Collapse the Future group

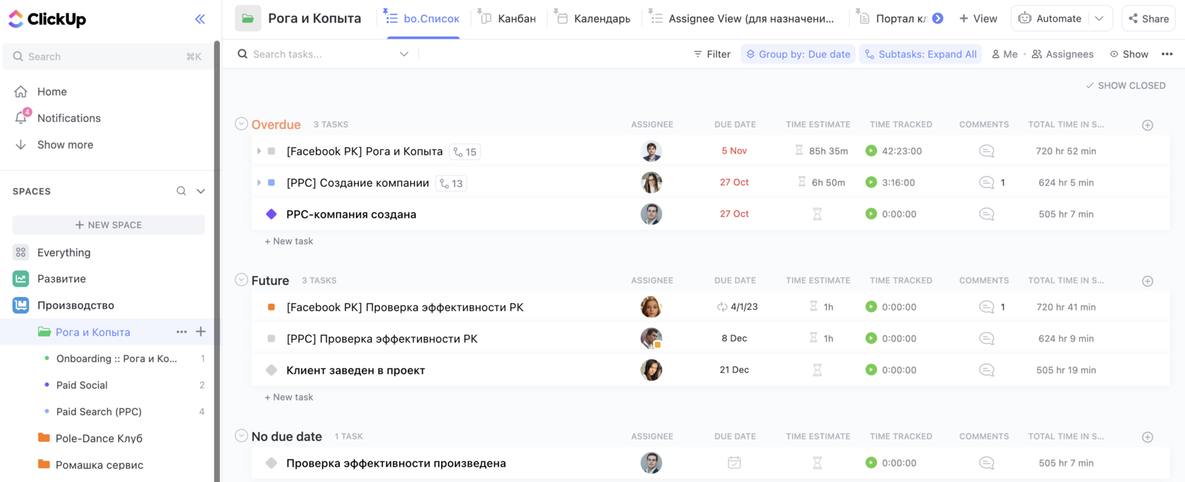[241, 280]
